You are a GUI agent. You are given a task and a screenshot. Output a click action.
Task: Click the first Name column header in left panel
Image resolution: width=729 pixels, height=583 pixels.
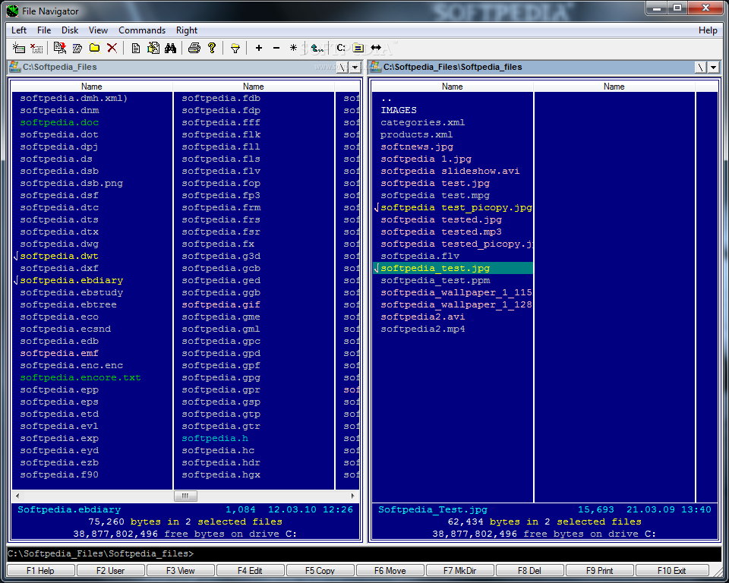coord(92,87)
